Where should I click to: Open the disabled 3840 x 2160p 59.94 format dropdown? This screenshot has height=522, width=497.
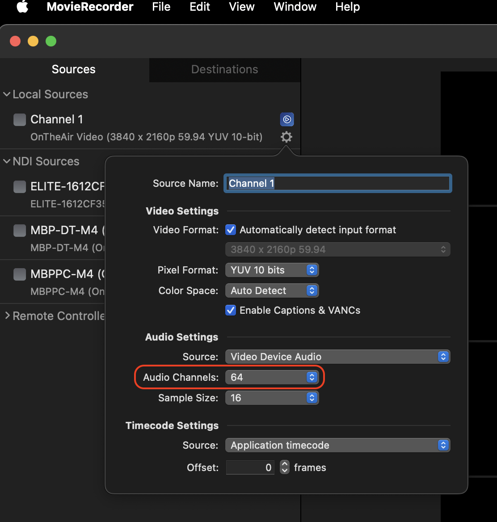click(337, 249)
